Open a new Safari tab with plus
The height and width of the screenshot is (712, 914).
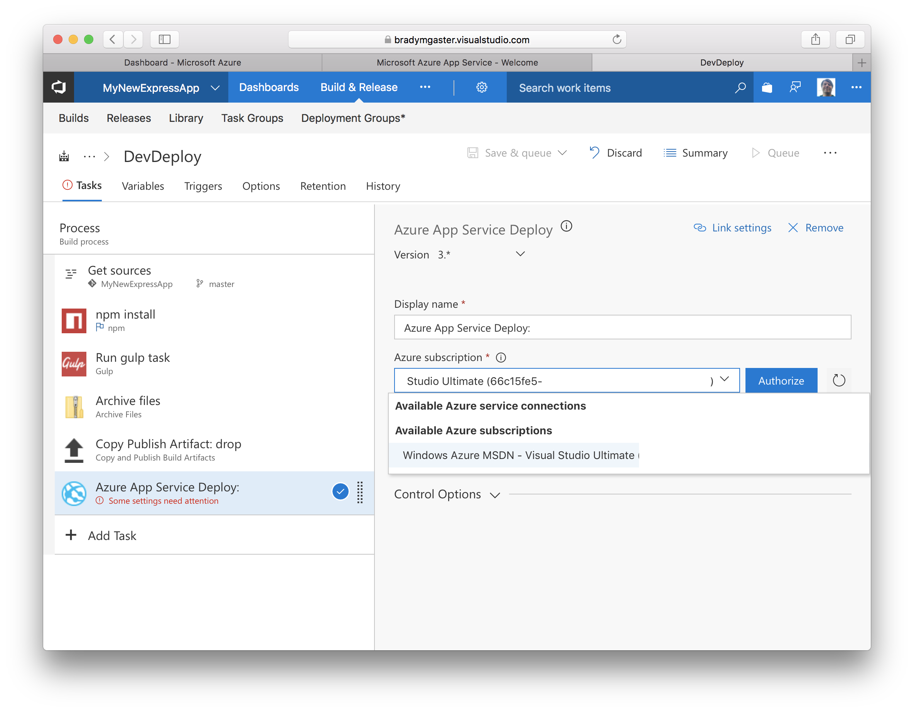pyautogui.click(x=861, y=63)
